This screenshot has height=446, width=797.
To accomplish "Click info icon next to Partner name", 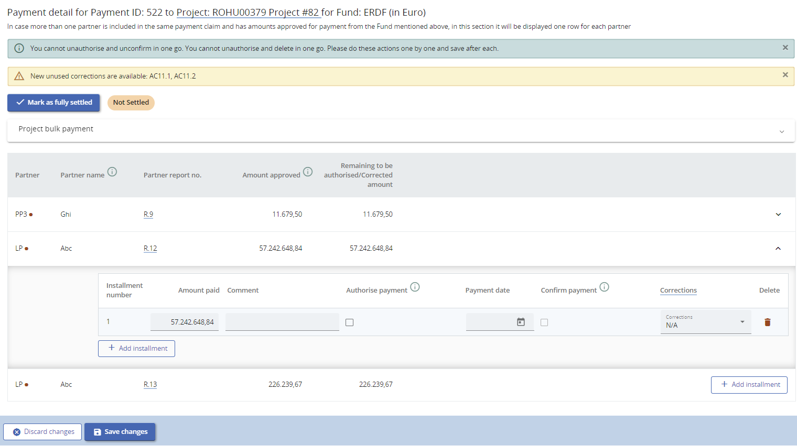I will coord(112,172).
